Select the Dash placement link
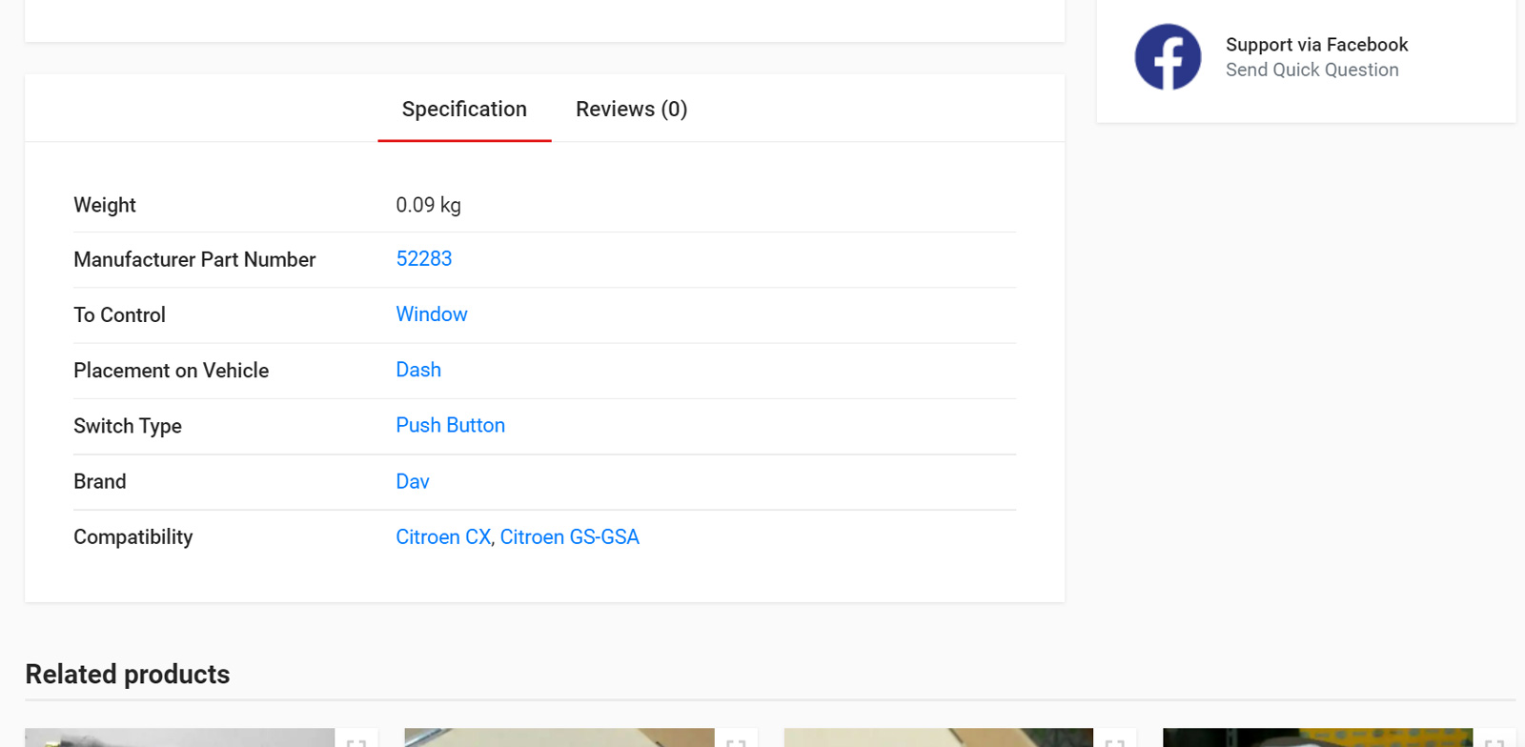 [418, 370]
